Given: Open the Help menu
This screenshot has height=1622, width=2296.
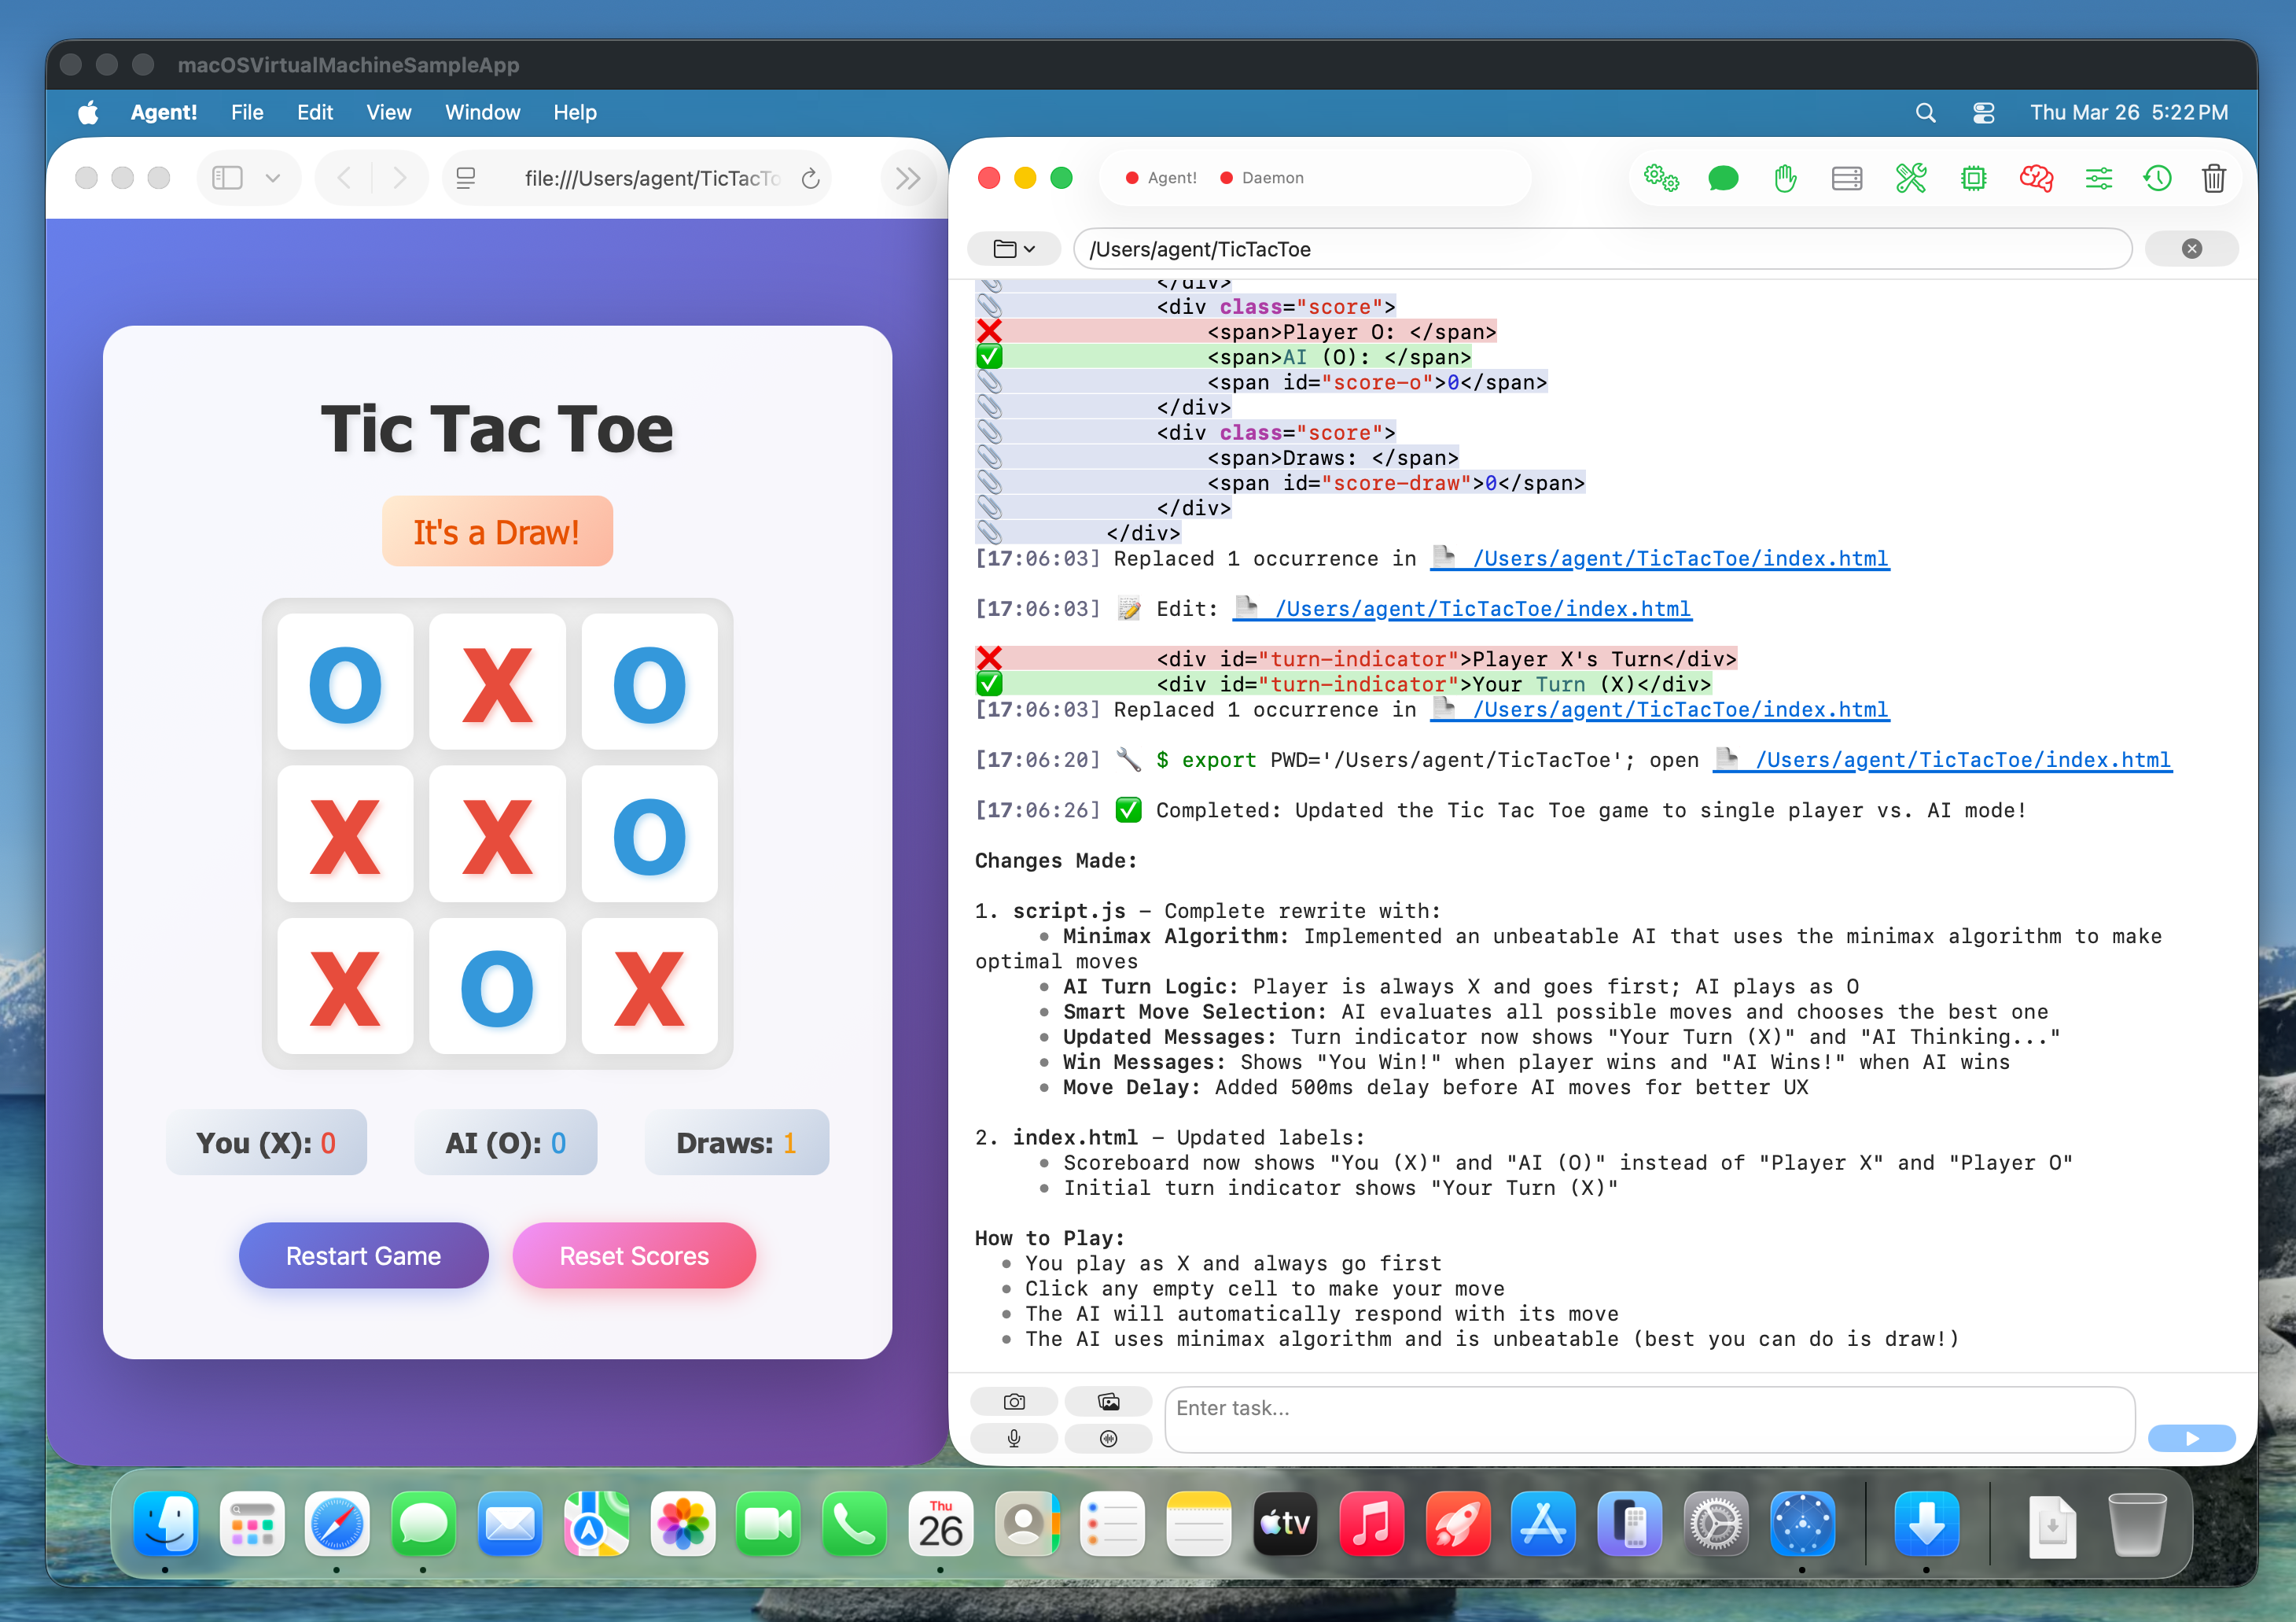Looking at the screenshot, I should point(575,112).
